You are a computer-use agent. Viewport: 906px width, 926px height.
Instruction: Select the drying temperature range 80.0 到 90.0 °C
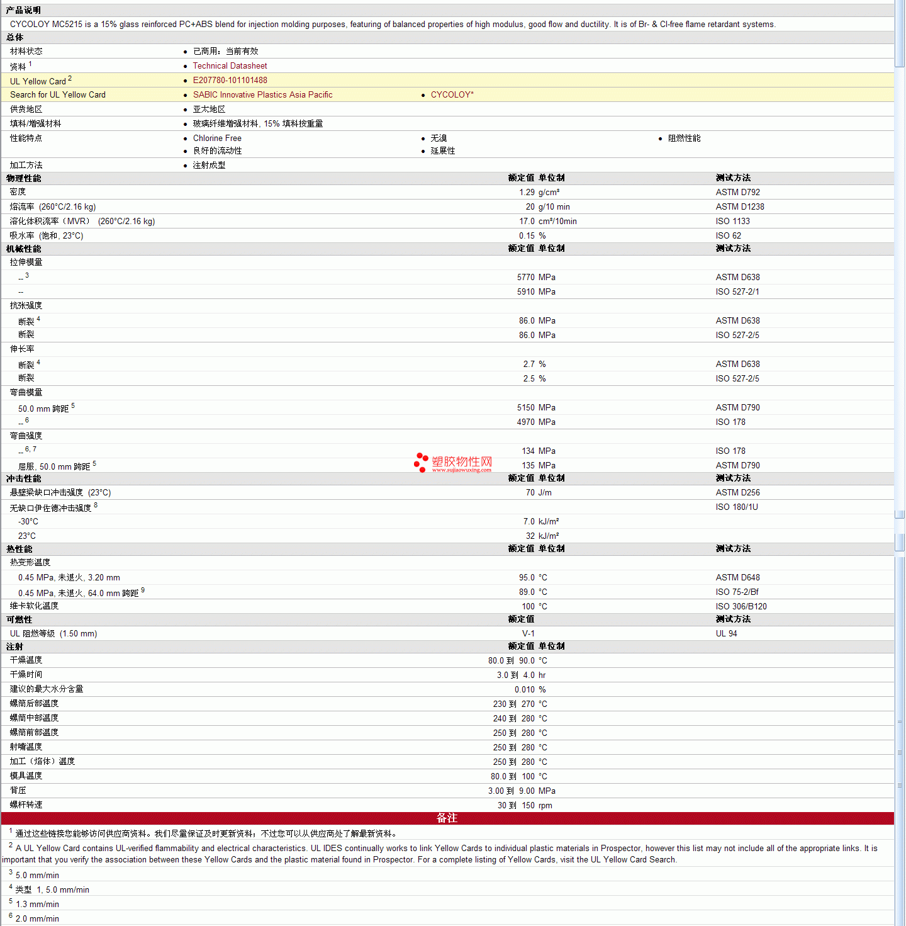pos(518,660)
